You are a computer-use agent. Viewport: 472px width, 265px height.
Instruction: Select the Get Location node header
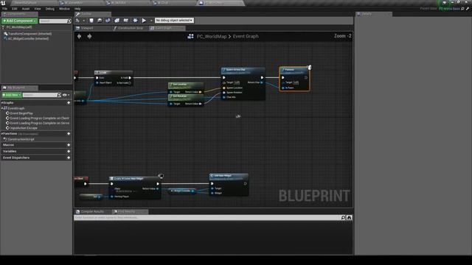(186, 85)
